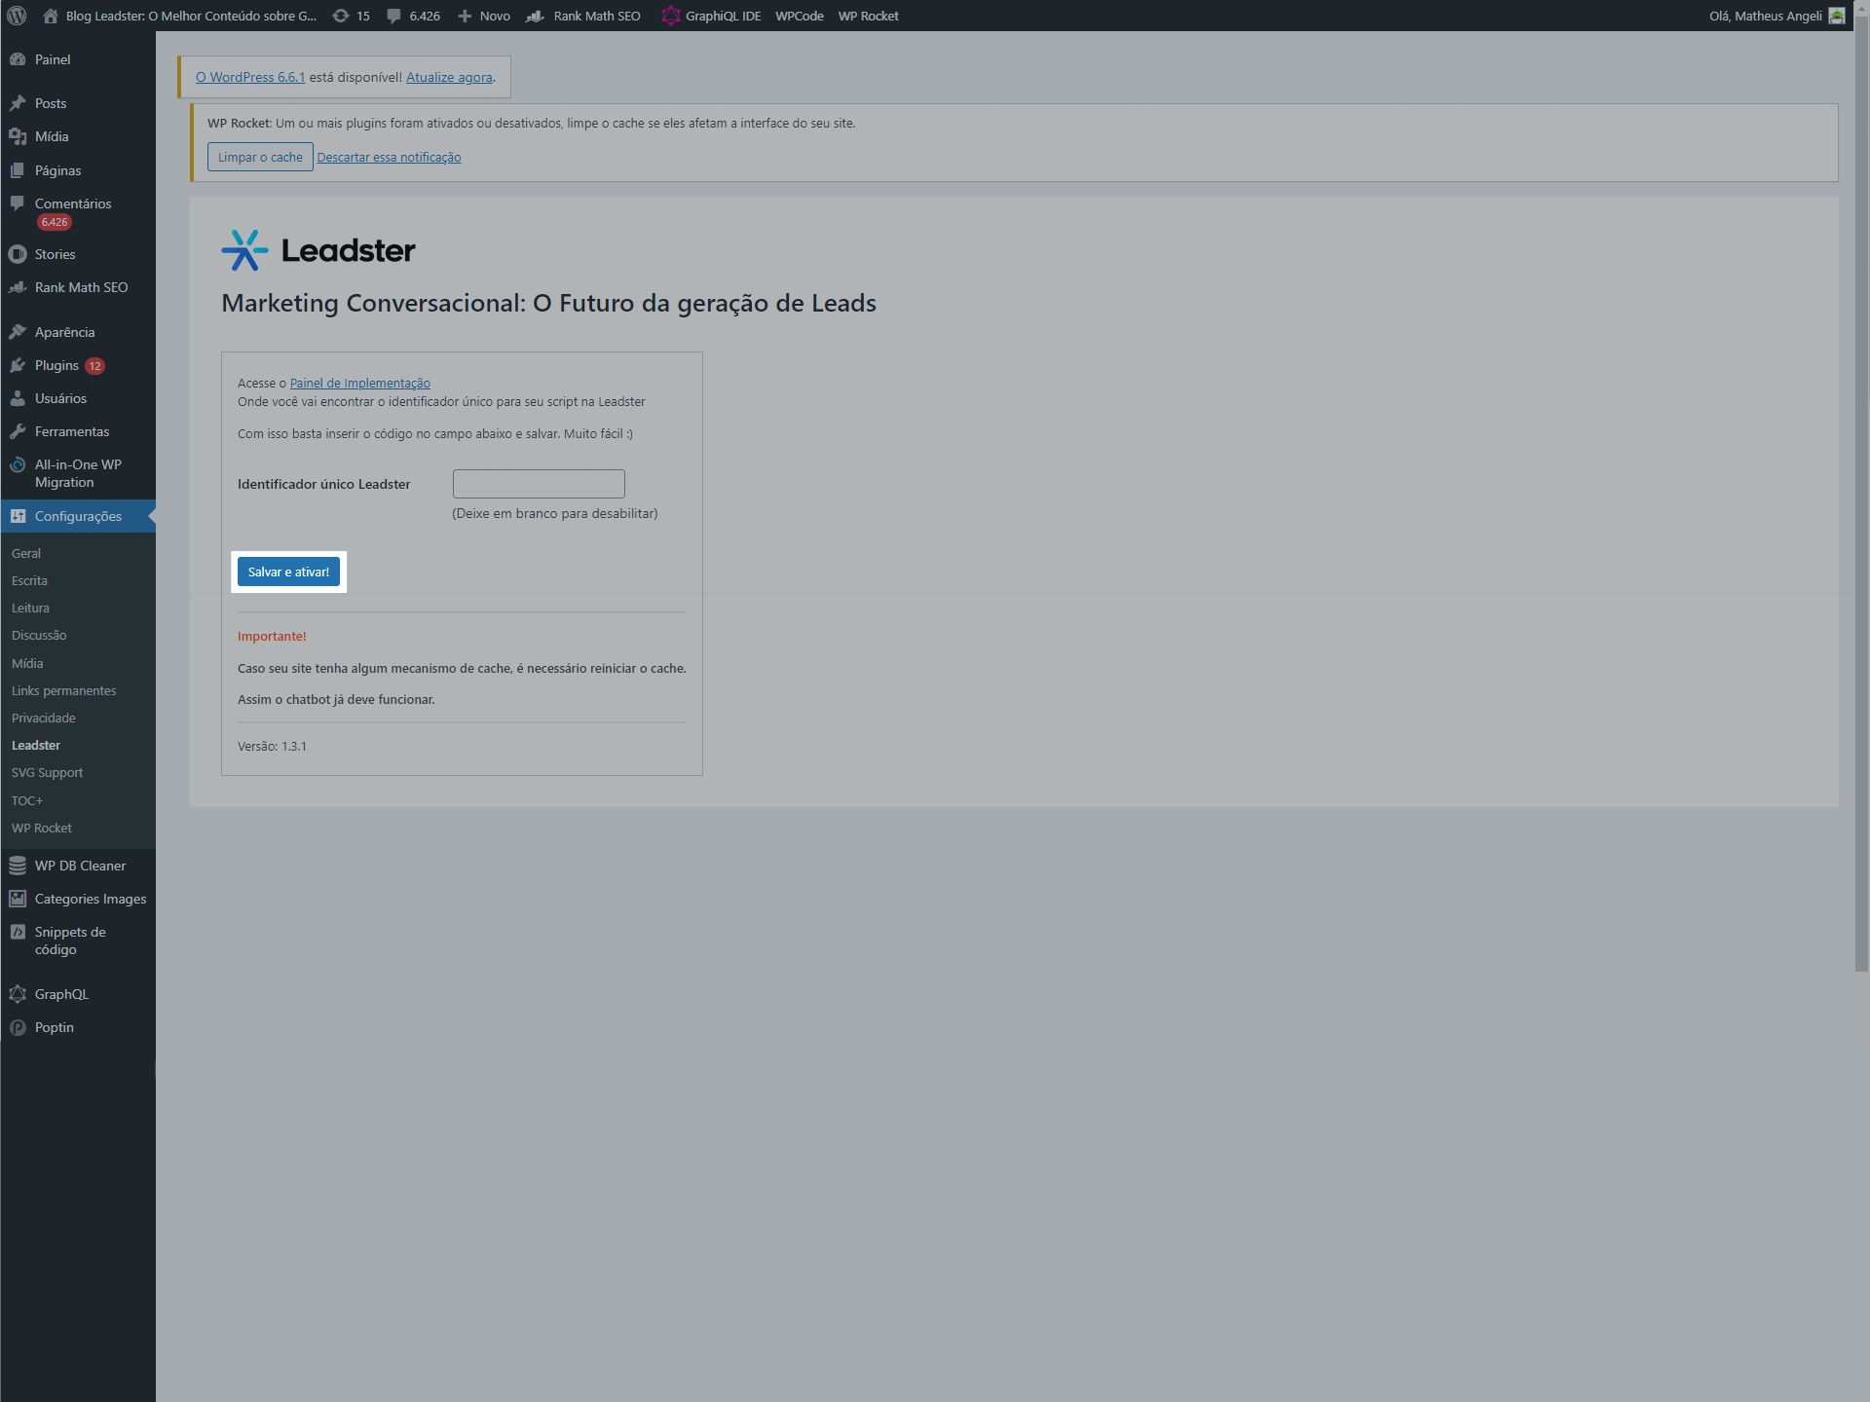Open the updates icon showing 15
The image size is (1870, 1402).
point(340,16)
